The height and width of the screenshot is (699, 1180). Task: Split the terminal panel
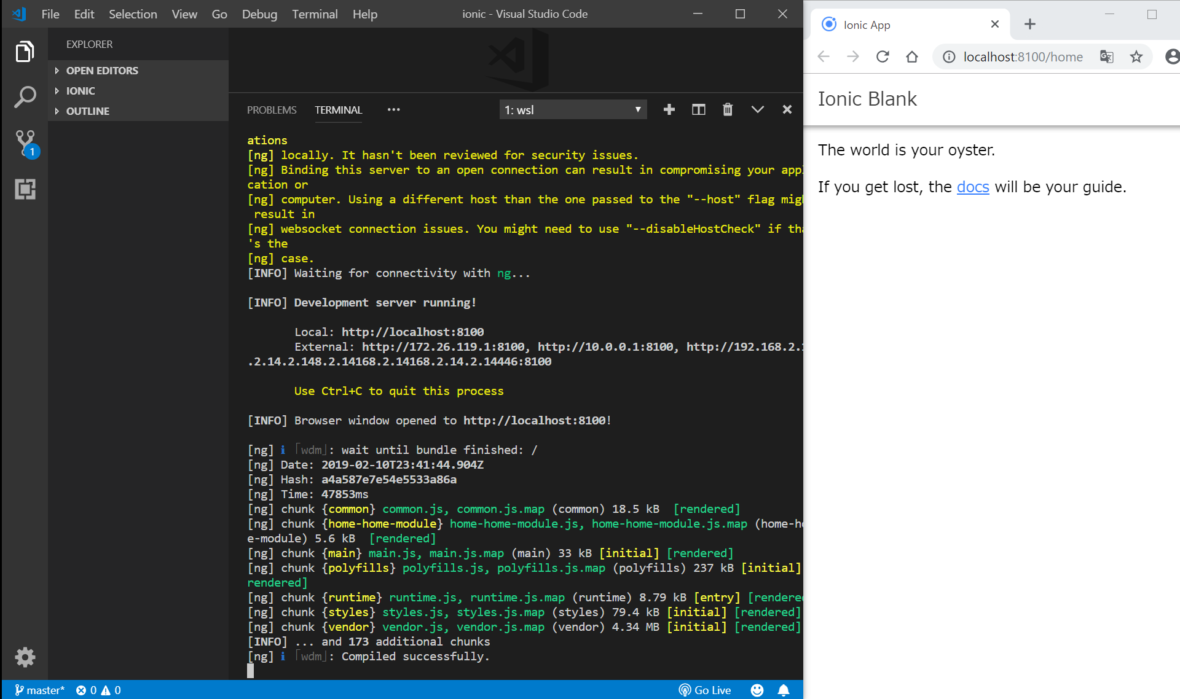(x=698, y=109)
